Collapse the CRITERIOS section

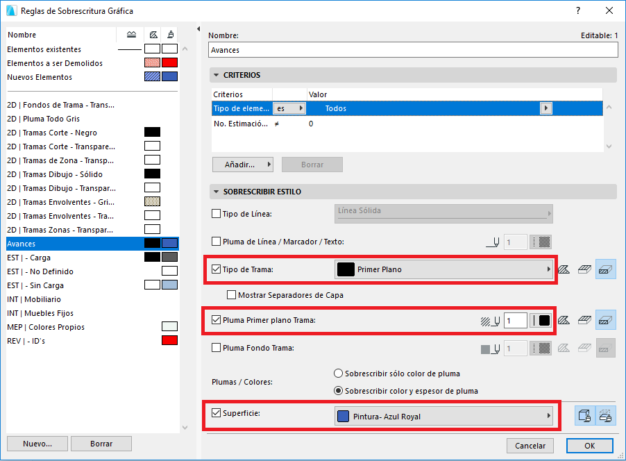tap(216, 74)
